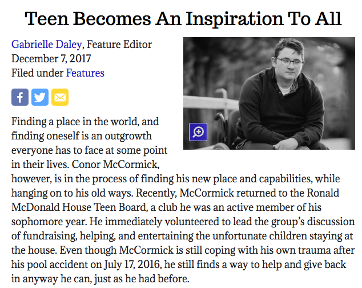
Task: Click the 'Feature Editor' title text
Action: [x=119, y=45]
